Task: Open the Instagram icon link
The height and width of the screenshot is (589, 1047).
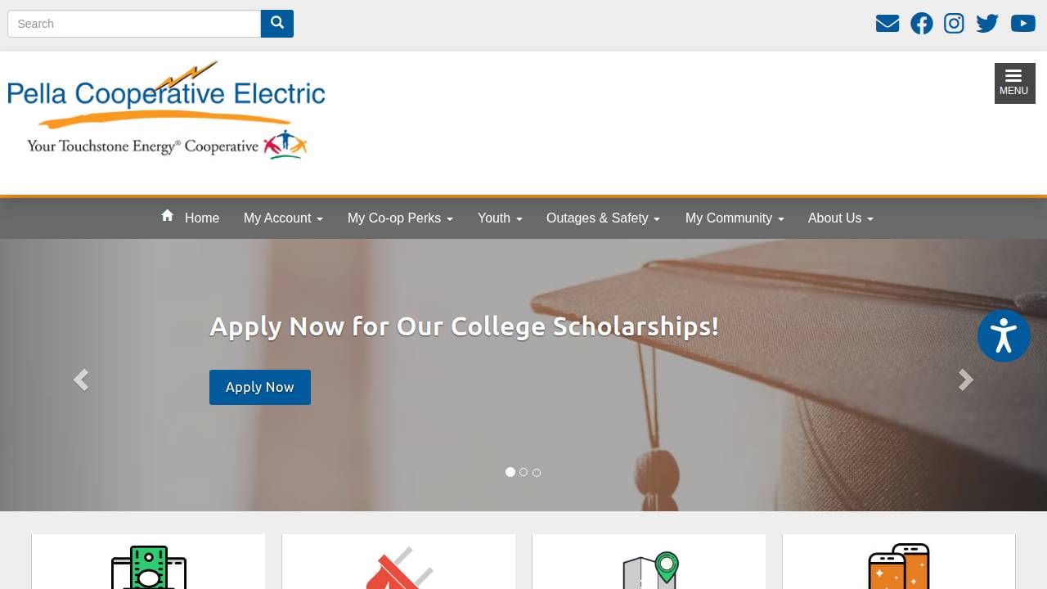Action: tap(954, 23)
